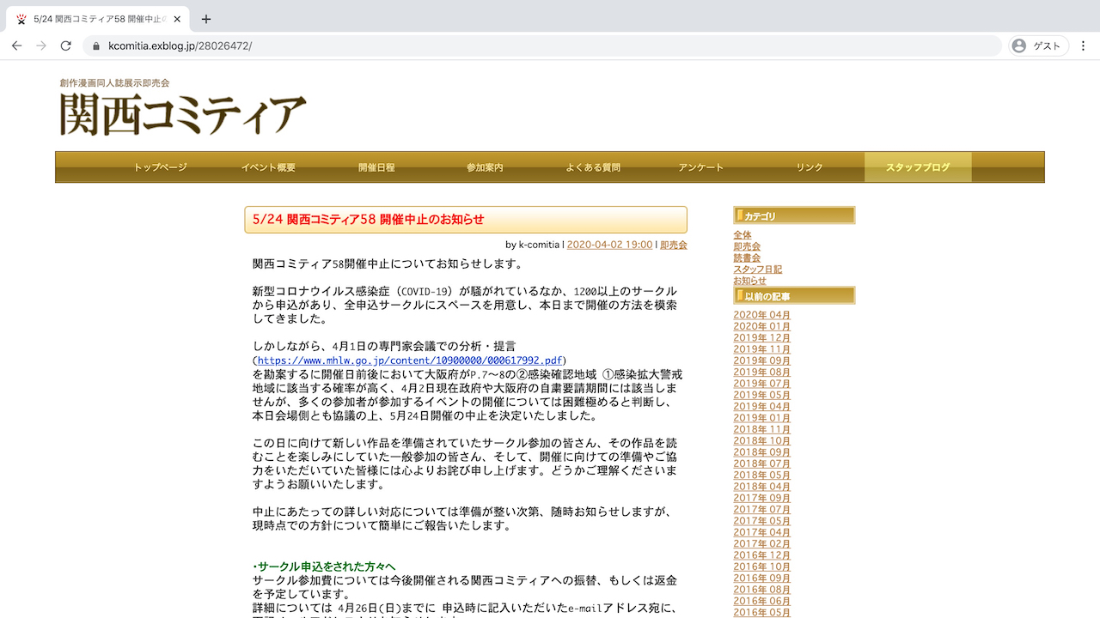Click the 即売会 tag beside post date

[x=674, y=245]
